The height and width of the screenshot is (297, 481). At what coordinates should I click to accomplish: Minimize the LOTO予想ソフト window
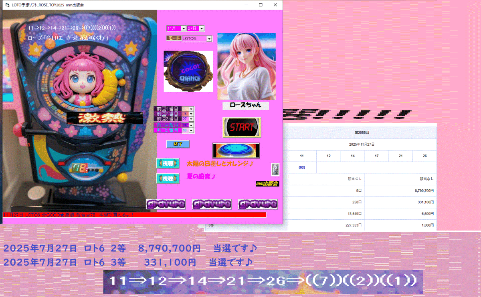(247, 5)
